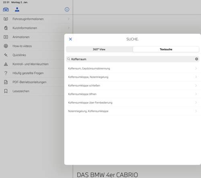Click the How-to videos reel icon
This screenshot has height=178, width=201.
pos(6,46)
